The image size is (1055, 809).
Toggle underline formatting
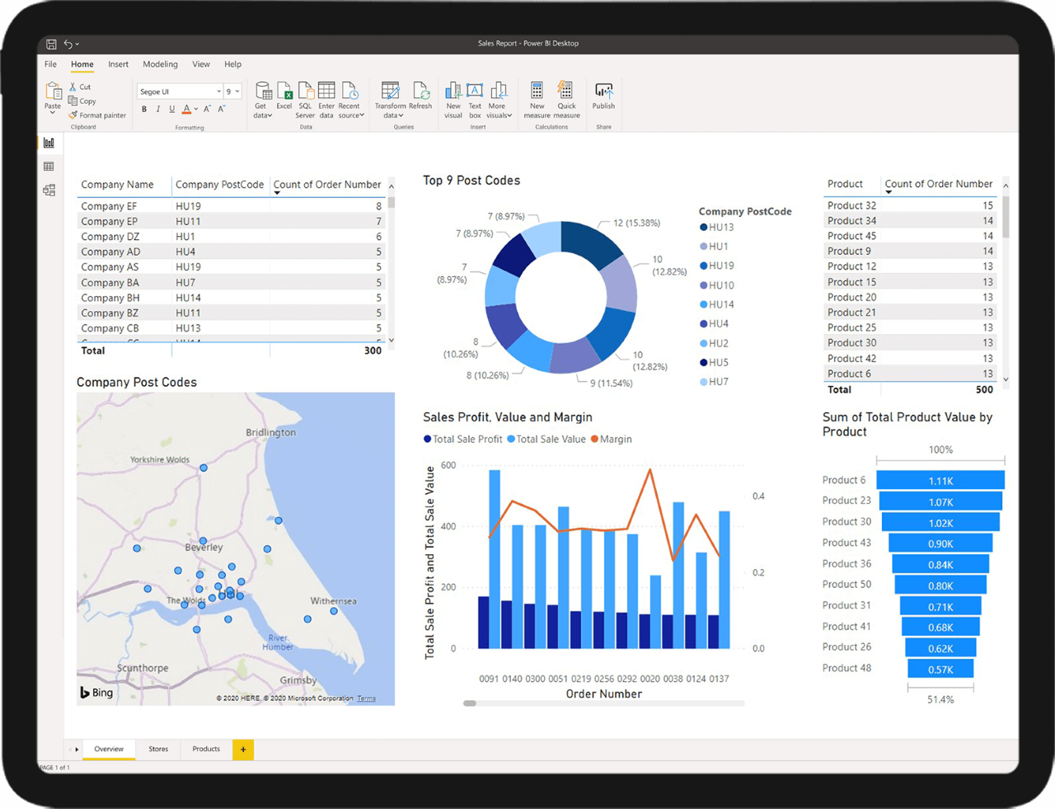coord(172,109)
